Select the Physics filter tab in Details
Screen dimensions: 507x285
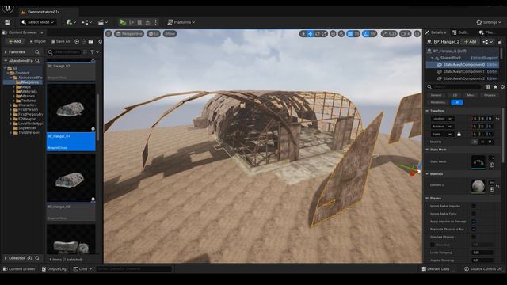point(490,95)
